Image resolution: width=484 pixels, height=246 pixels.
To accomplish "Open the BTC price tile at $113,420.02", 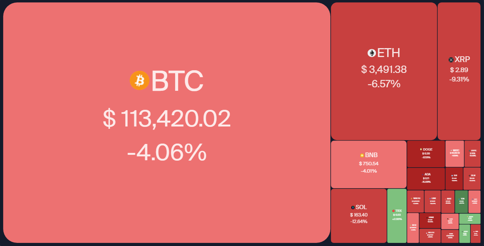I will coord(167,123).
